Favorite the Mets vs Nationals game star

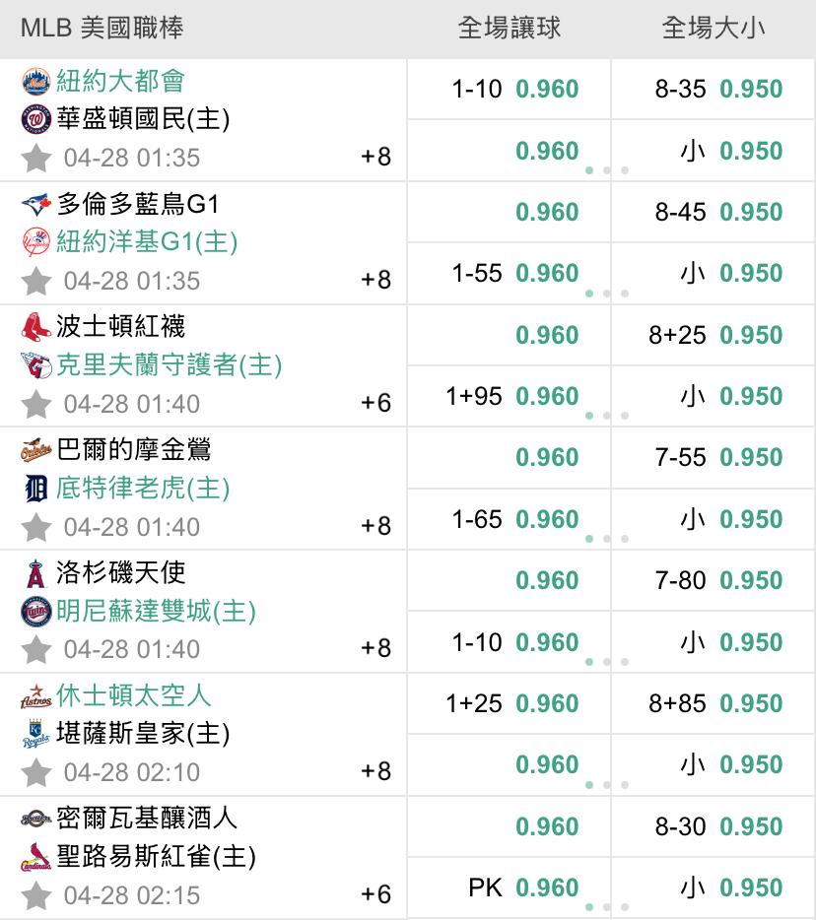pos(36,158)
